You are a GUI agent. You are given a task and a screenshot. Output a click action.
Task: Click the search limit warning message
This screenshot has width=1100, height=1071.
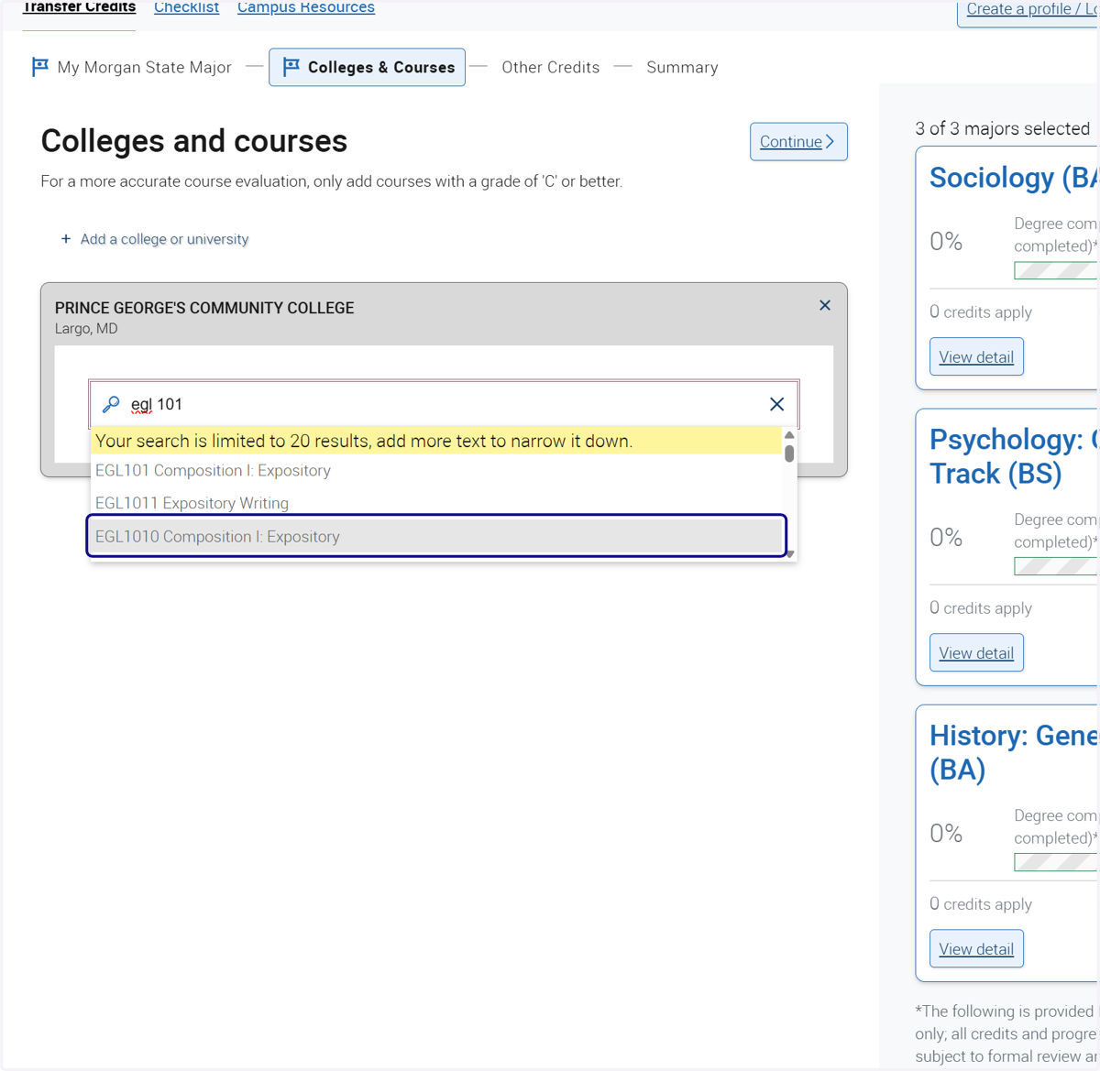pos(435,441)
